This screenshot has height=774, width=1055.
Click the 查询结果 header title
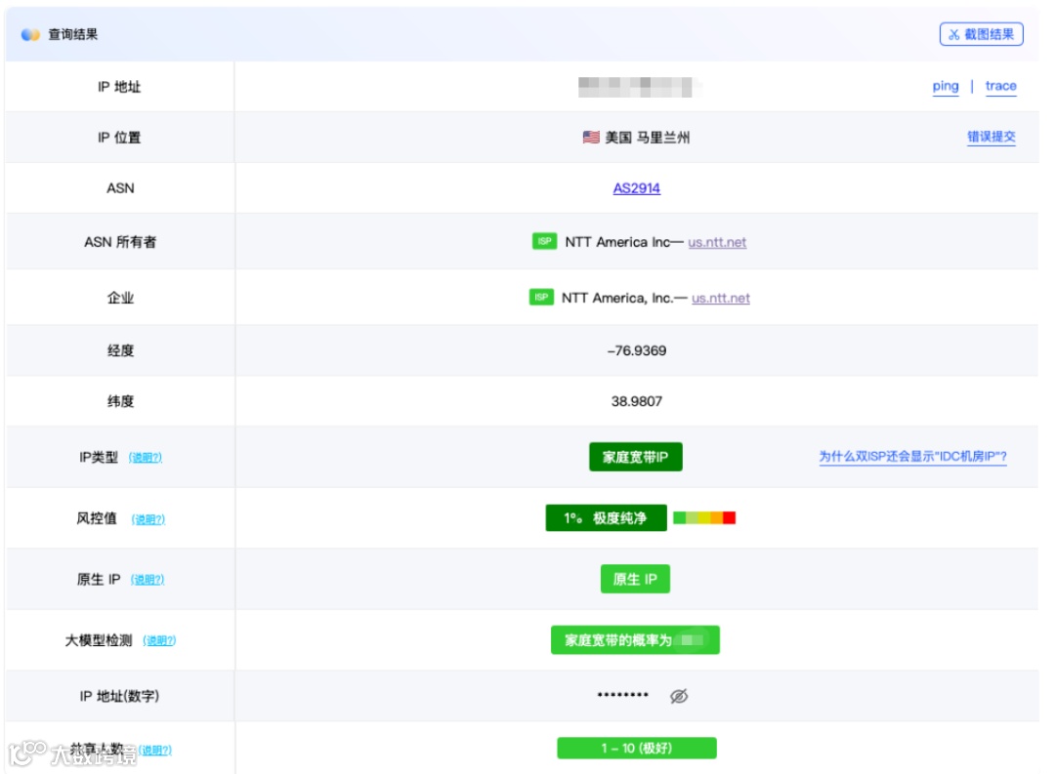click(72, 34)
